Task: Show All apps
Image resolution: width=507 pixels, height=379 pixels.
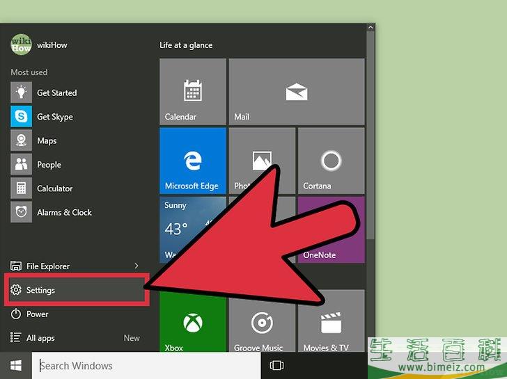Action: 40,338
